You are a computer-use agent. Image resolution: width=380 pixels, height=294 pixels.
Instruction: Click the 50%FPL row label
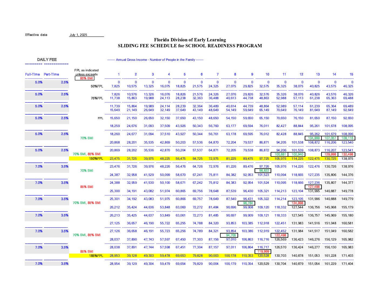[97, 86]
